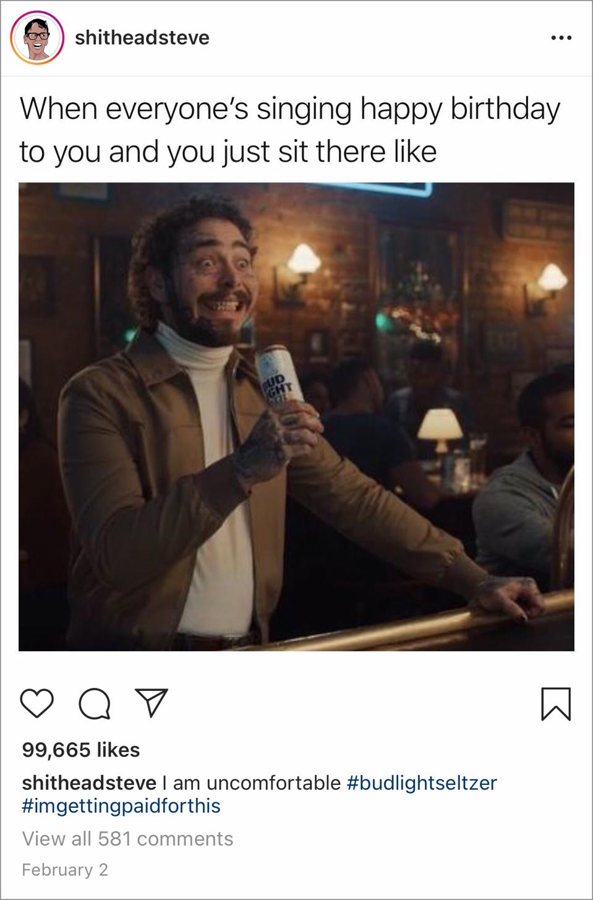
Task: Click the #imgettingpaidforthis hashtag
Action: (x=121, y=806)
